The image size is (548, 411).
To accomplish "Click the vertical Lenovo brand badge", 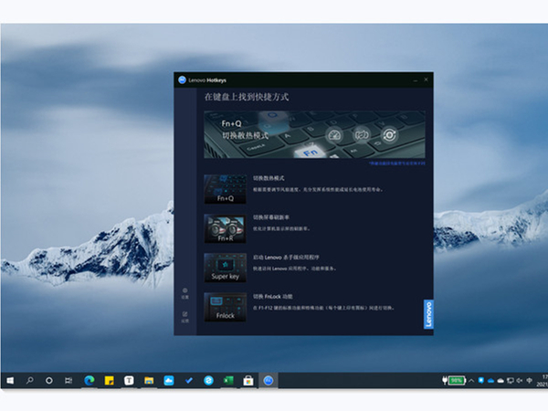I will (x=428, y=314).
